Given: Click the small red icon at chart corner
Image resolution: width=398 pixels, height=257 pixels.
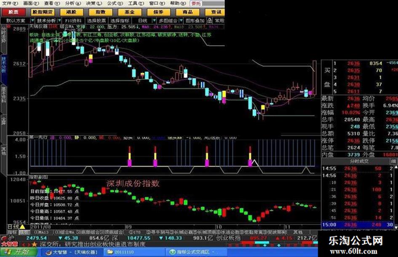Looking at the screenshot, I should (x=8, y=26).
